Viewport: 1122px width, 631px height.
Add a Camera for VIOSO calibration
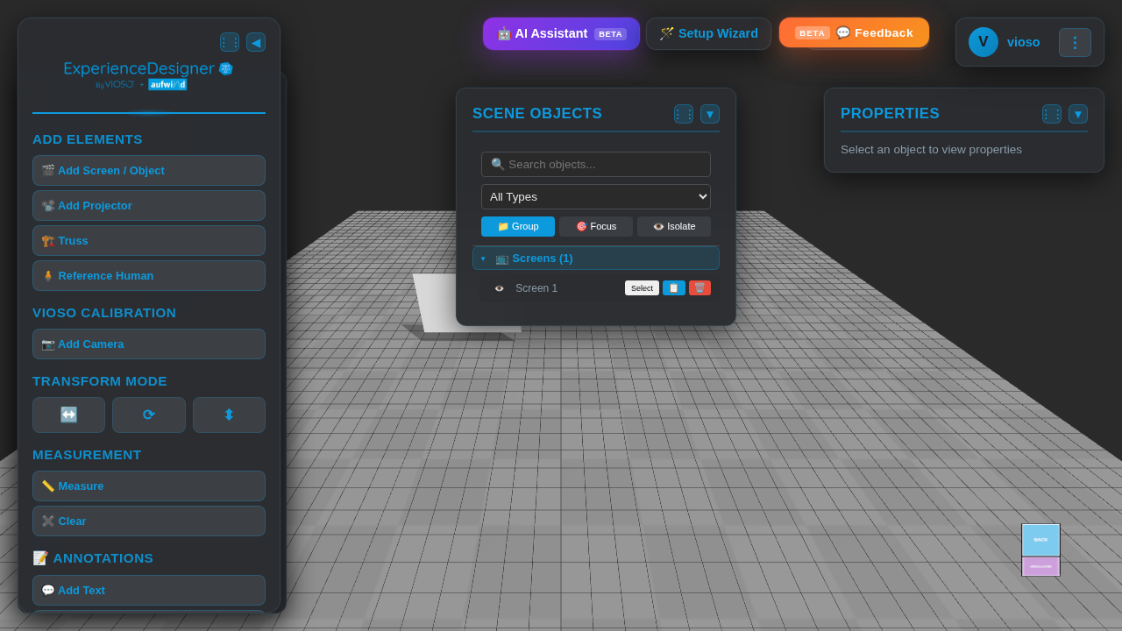148,344
